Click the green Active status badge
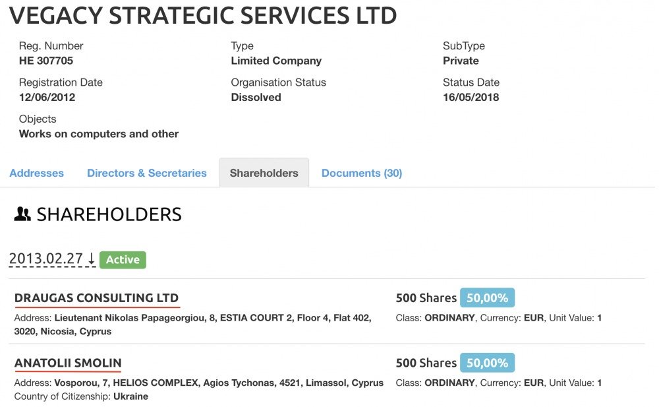Screen dimensions: 659x407 [x=123, y=259]
